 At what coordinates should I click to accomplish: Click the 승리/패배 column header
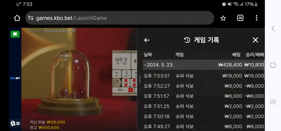[x=255, y=55]
